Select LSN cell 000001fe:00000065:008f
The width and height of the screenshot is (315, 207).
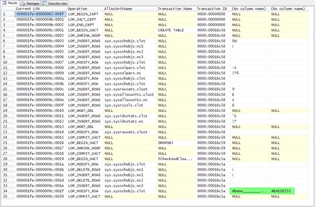pos(40,14)
